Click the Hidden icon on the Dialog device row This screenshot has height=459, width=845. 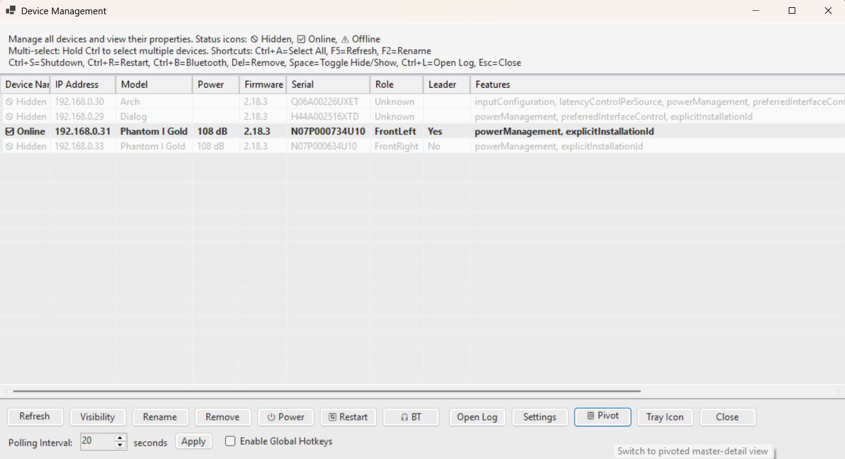point(9,116)
